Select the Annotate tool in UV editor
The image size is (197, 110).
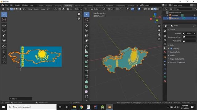coord(4,46)
